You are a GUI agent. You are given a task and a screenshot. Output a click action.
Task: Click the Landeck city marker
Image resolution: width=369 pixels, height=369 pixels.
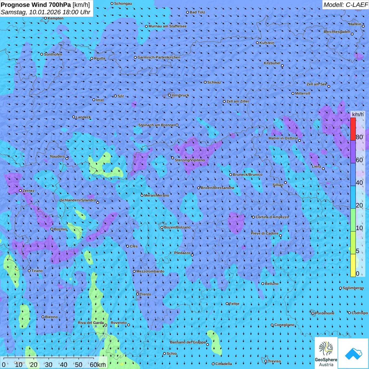pos(74,117)
